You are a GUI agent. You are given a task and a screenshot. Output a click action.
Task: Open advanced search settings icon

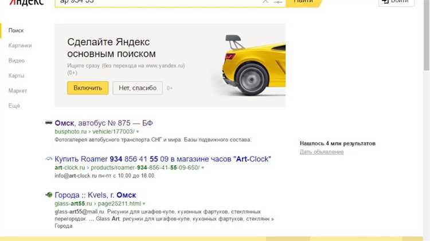(278, 2)
